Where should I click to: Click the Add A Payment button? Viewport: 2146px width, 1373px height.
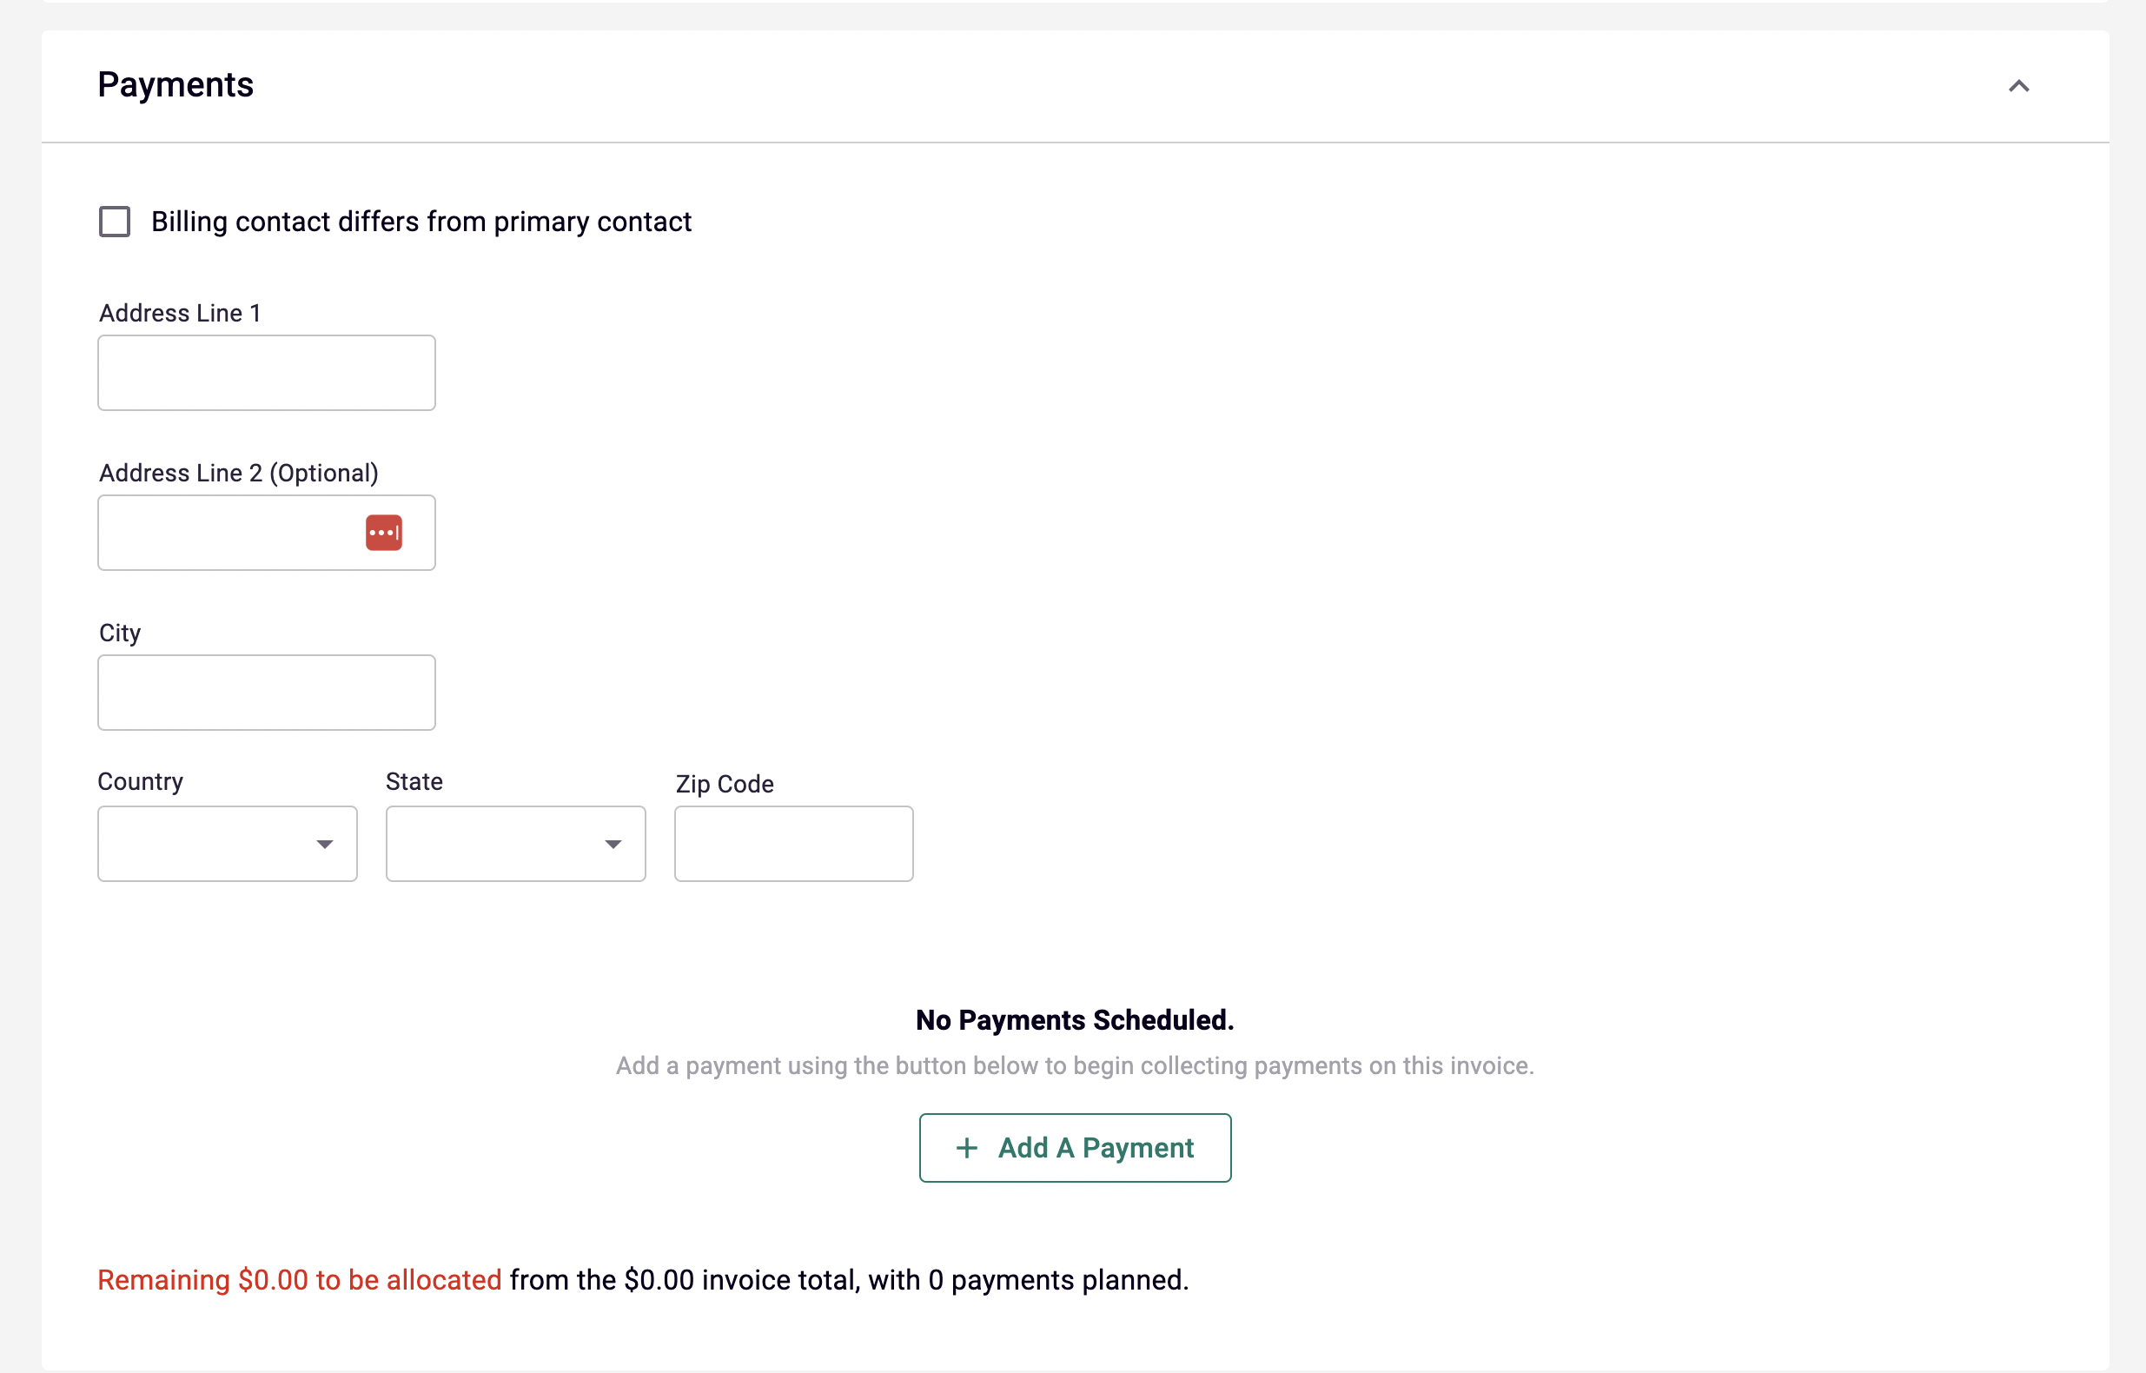(1074, 1148)
